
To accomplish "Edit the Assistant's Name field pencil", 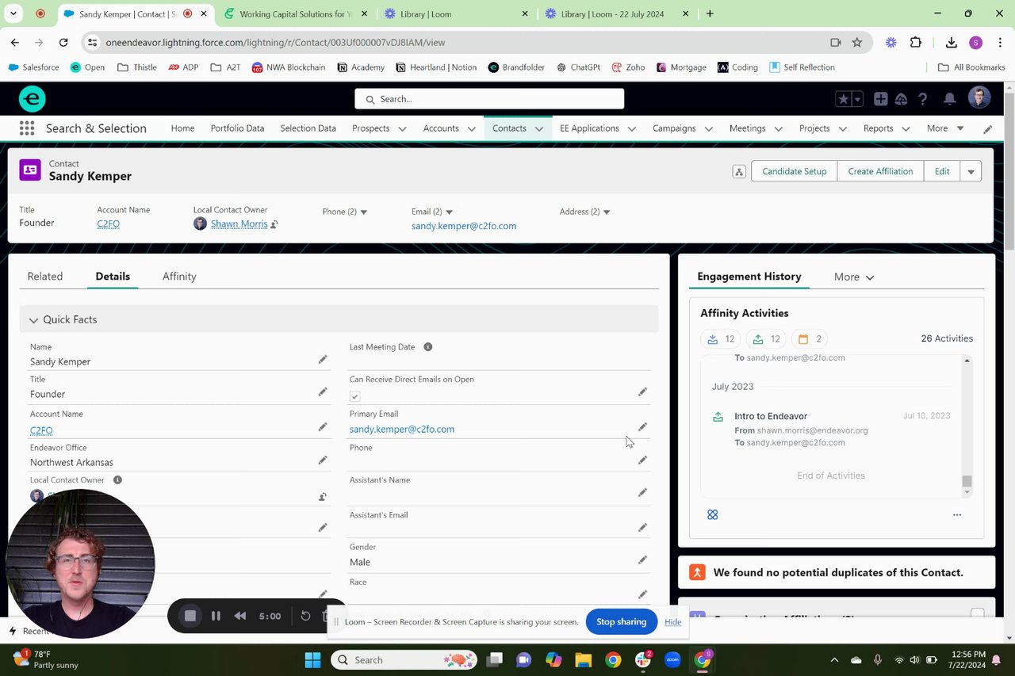I will point(642,493).
